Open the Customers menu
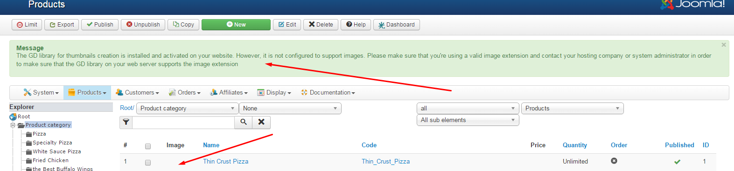 137,93
